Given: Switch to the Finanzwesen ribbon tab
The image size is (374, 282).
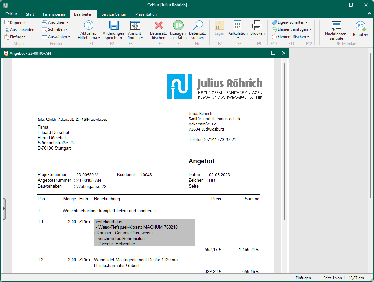Looking at the screenshot, I should coord(54,14).
